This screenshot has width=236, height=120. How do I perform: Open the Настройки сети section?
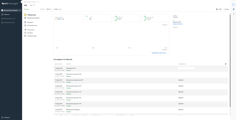32,25
